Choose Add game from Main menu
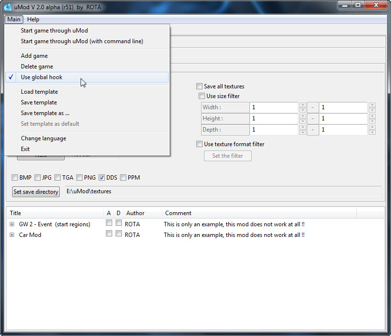Screen dimensions: 391x336 click(x=34, y=56)
